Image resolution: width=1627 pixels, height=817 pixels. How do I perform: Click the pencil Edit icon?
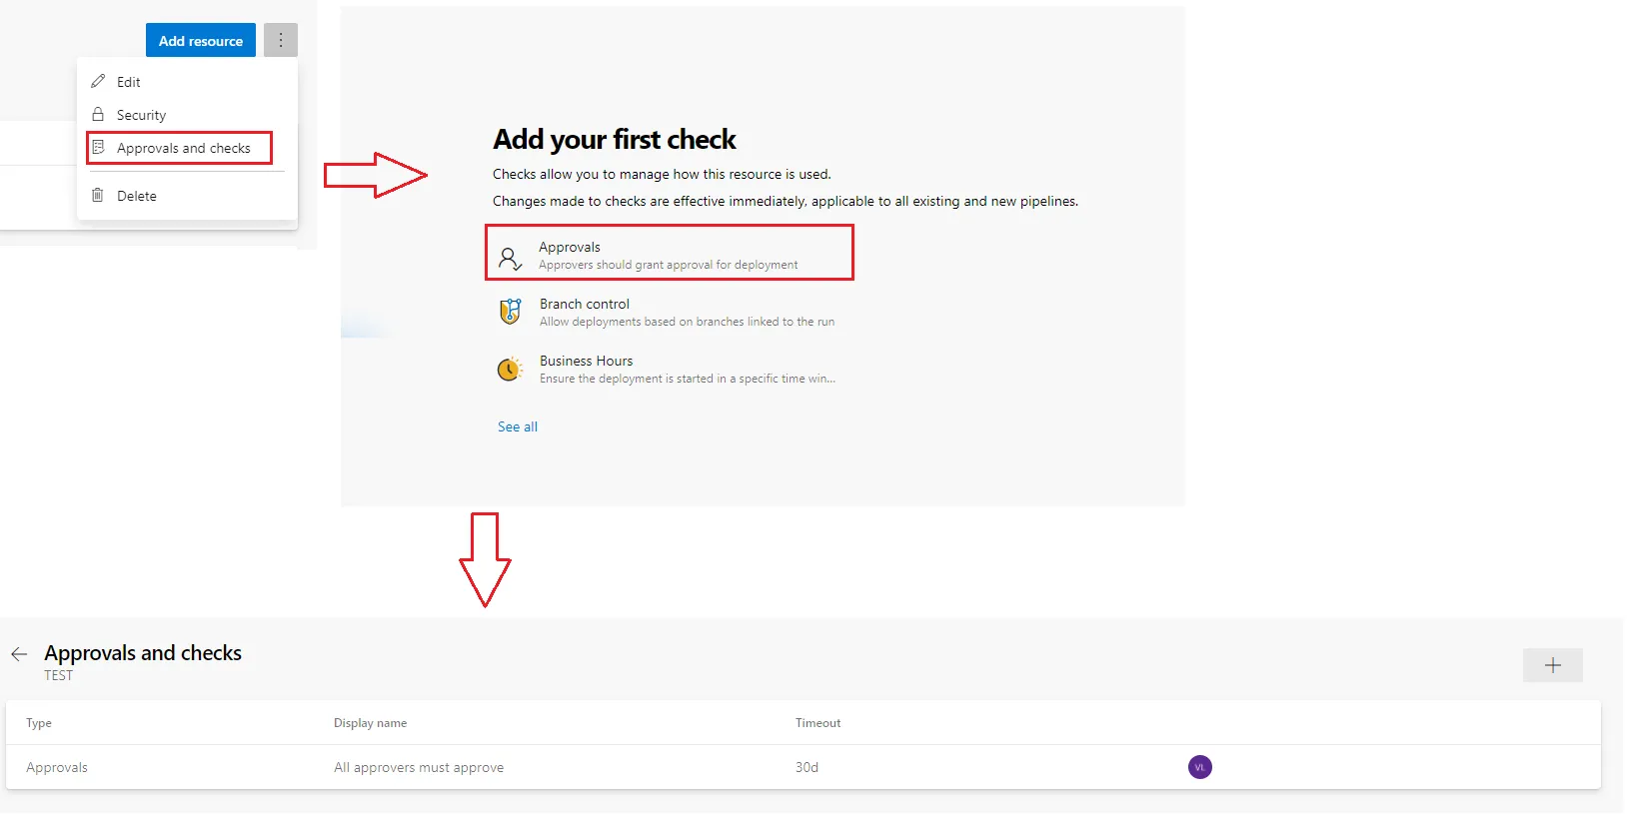coord(98,81)
